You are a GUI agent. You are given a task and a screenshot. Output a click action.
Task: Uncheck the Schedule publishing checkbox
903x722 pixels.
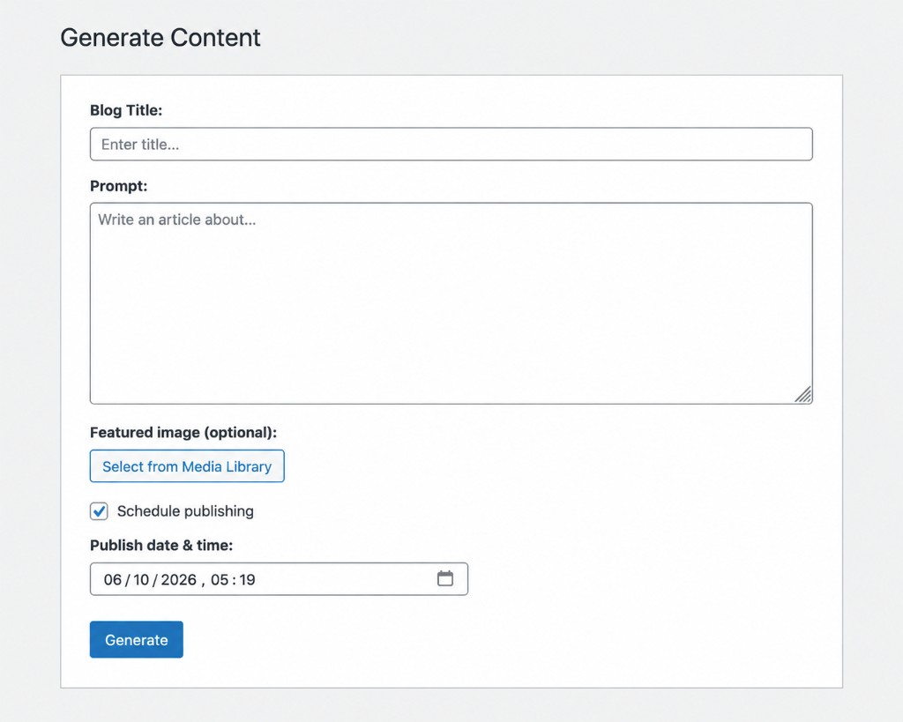(x=99, y=511)
